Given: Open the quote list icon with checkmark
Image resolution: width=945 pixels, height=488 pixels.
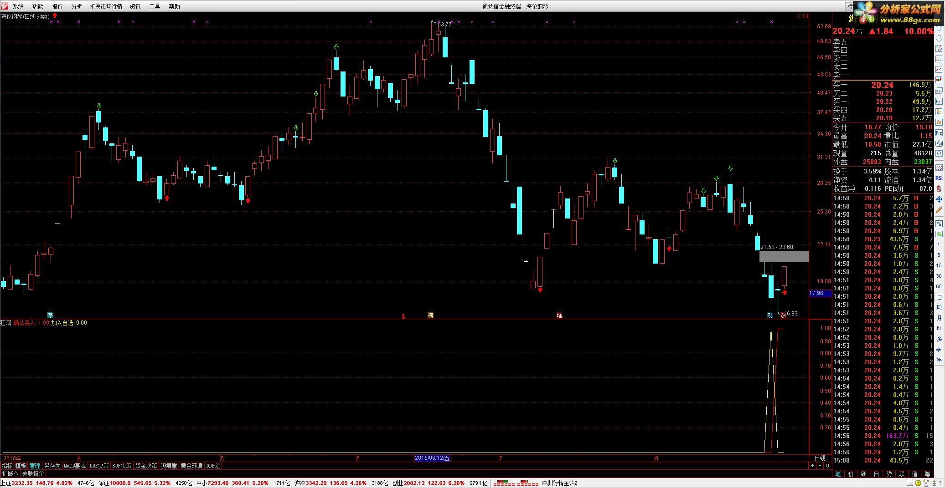Looking at the screenshot, I should (x=939, y=48).
